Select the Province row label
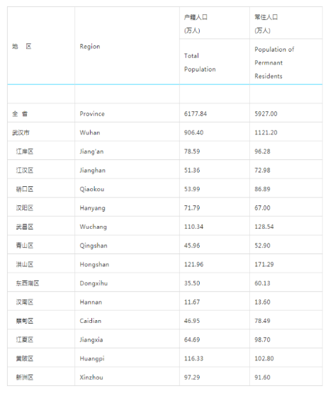 tap(92, 114)
